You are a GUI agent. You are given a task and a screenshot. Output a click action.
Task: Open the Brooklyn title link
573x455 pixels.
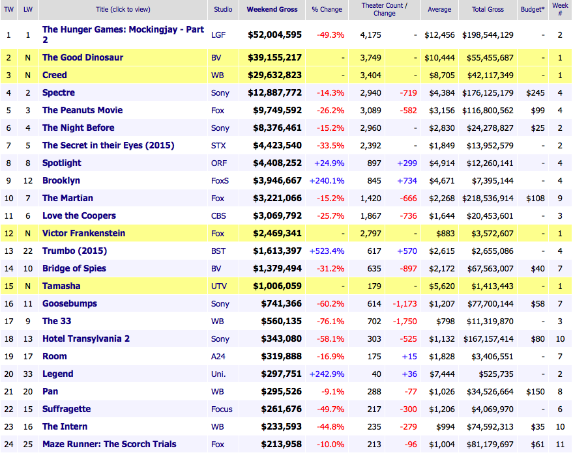point(61,180)
